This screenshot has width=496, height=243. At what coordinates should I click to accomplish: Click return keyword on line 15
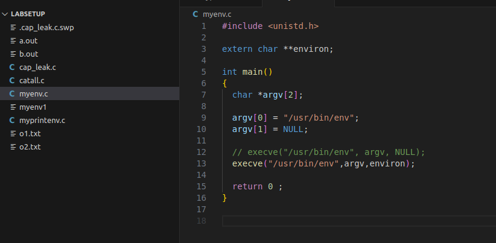pos(247,186)
